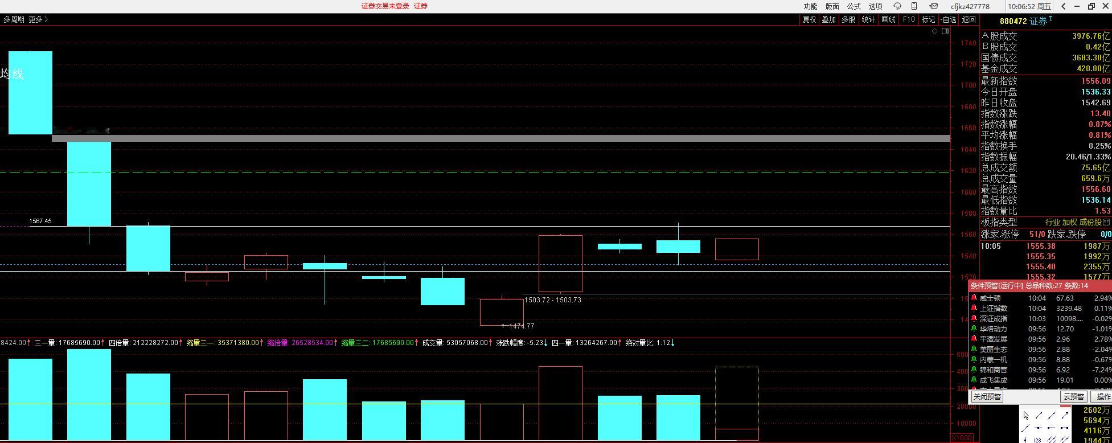
Task: Select the pointer cursor drawing tool
Action: point(1026,416)
